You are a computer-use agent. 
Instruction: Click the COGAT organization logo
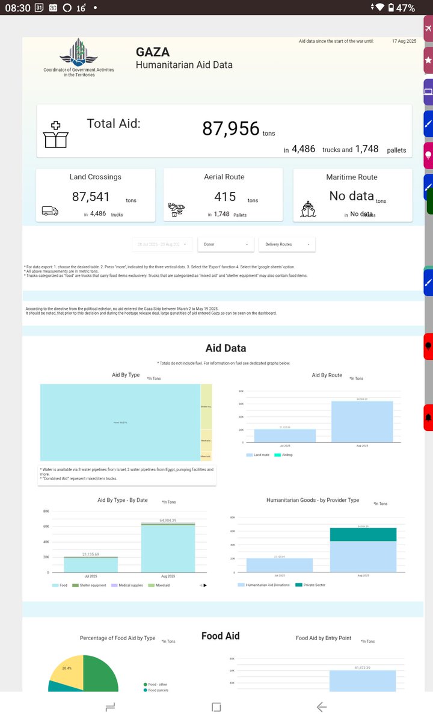tap(78, 52)
